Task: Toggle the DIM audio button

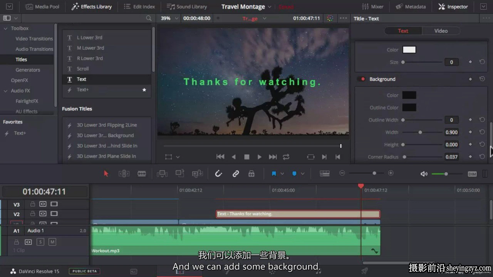Action: point(472,174)
